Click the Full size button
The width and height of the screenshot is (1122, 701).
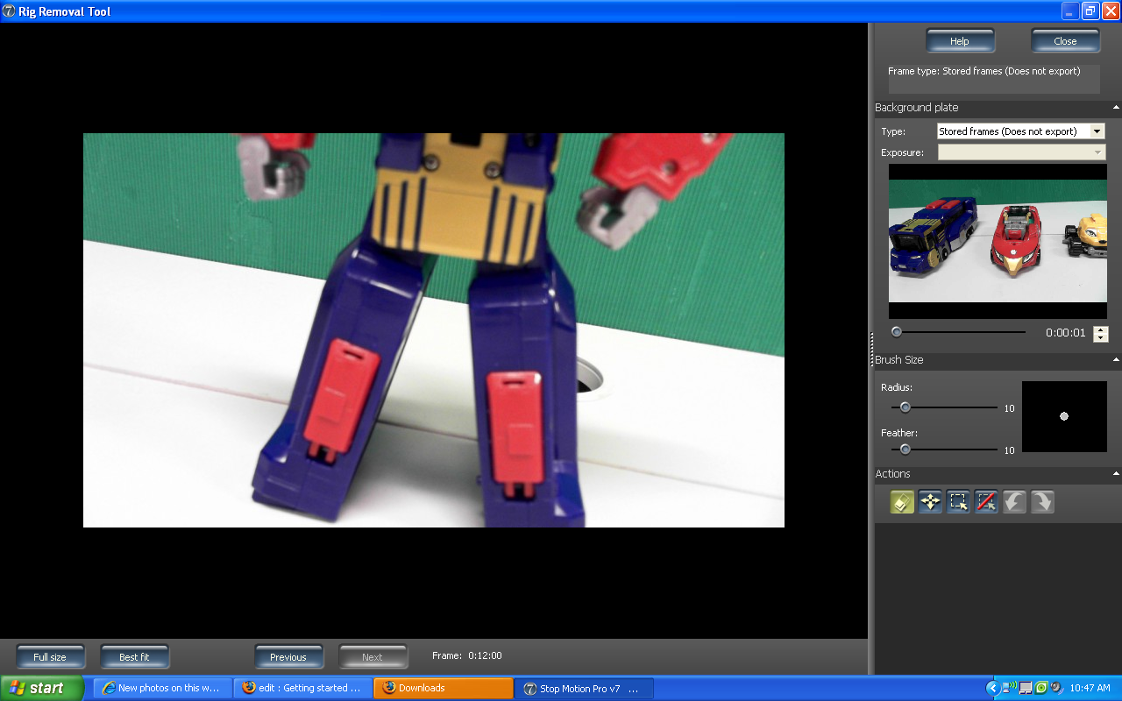click(x=50, y=657)
